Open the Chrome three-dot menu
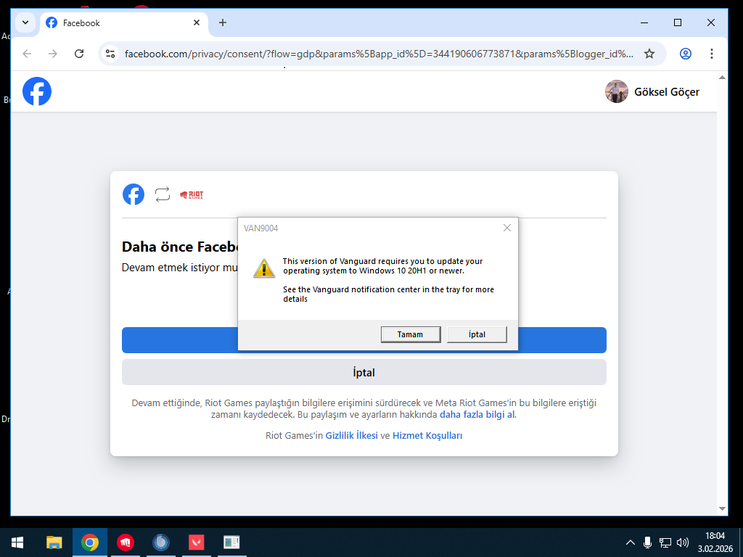 tap(711, 54)
